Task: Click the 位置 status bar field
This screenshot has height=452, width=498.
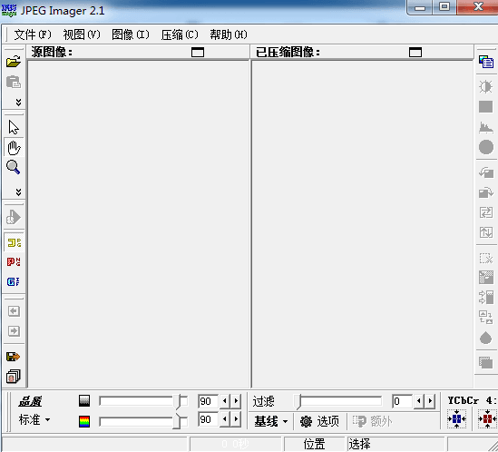Action: [x=314, y=444]
